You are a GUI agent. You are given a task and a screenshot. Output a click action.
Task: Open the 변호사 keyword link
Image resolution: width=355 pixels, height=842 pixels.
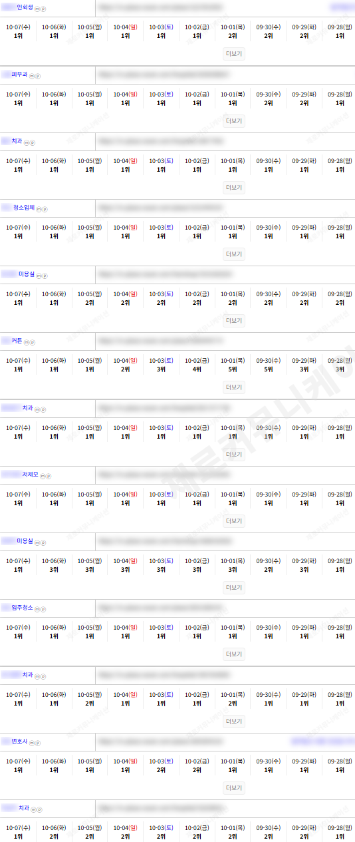(x=19, y=741)
